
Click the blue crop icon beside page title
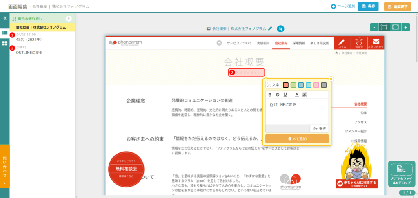tap(280, 29)
